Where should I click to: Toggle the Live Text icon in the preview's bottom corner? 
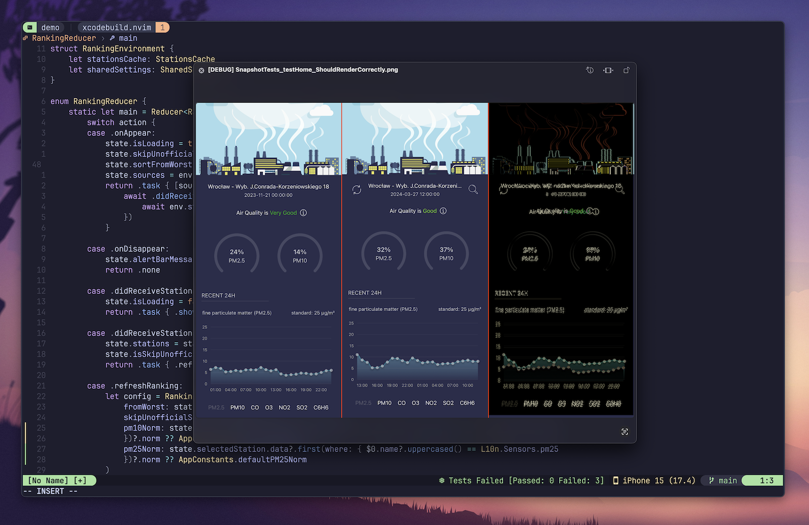click(625, 431)
